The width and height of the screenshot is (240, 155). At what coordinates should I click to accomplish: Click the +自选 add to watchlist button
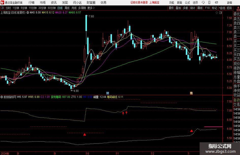[x=222, y=8]
